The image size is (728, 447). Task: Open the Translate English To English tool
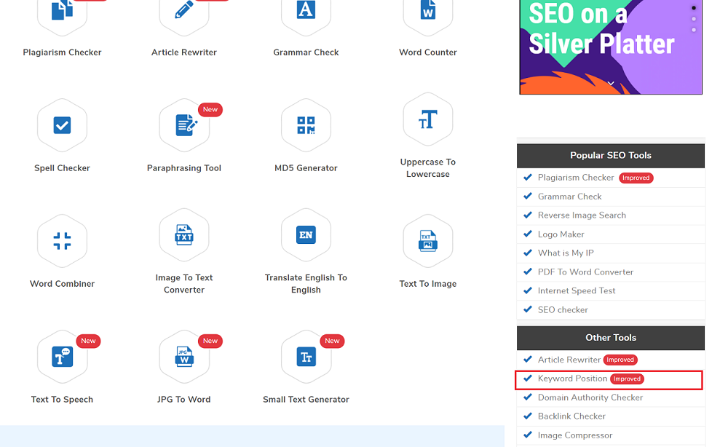306,235
